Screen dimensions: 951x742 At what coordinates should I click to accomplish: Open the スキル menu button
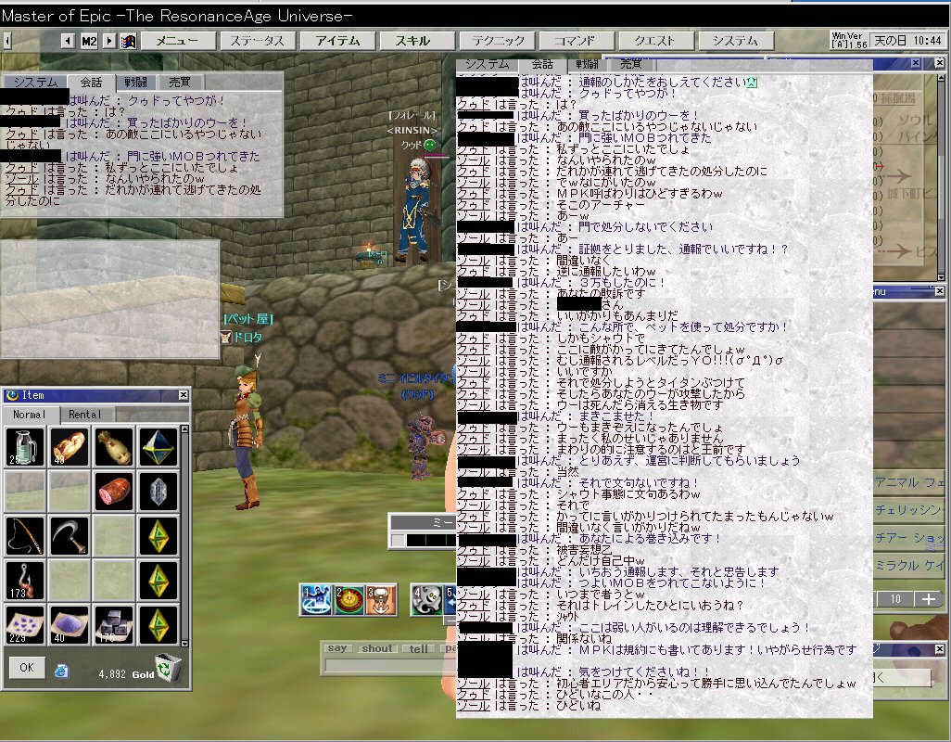[417, 41]
